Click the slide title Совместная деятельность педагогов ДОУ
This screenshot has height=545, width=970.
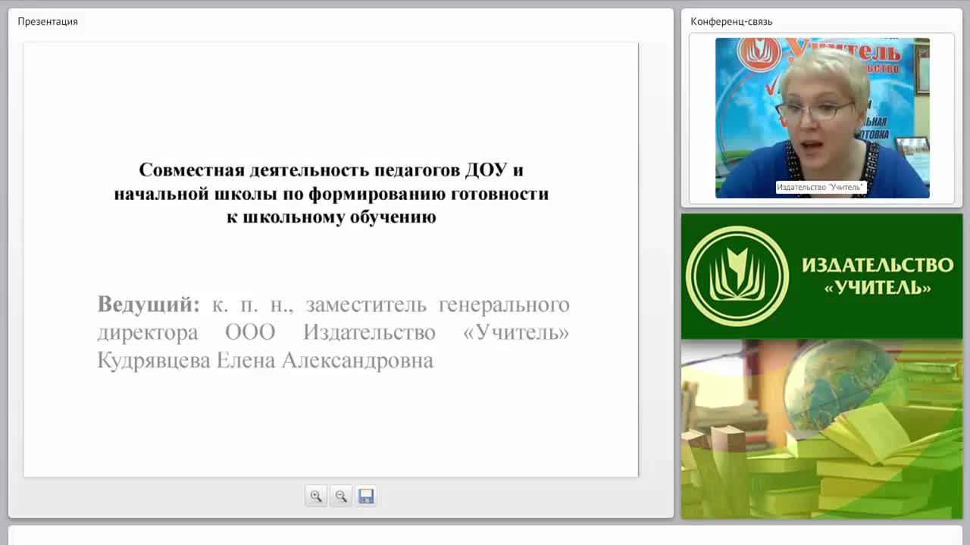[x=331, y=193]
